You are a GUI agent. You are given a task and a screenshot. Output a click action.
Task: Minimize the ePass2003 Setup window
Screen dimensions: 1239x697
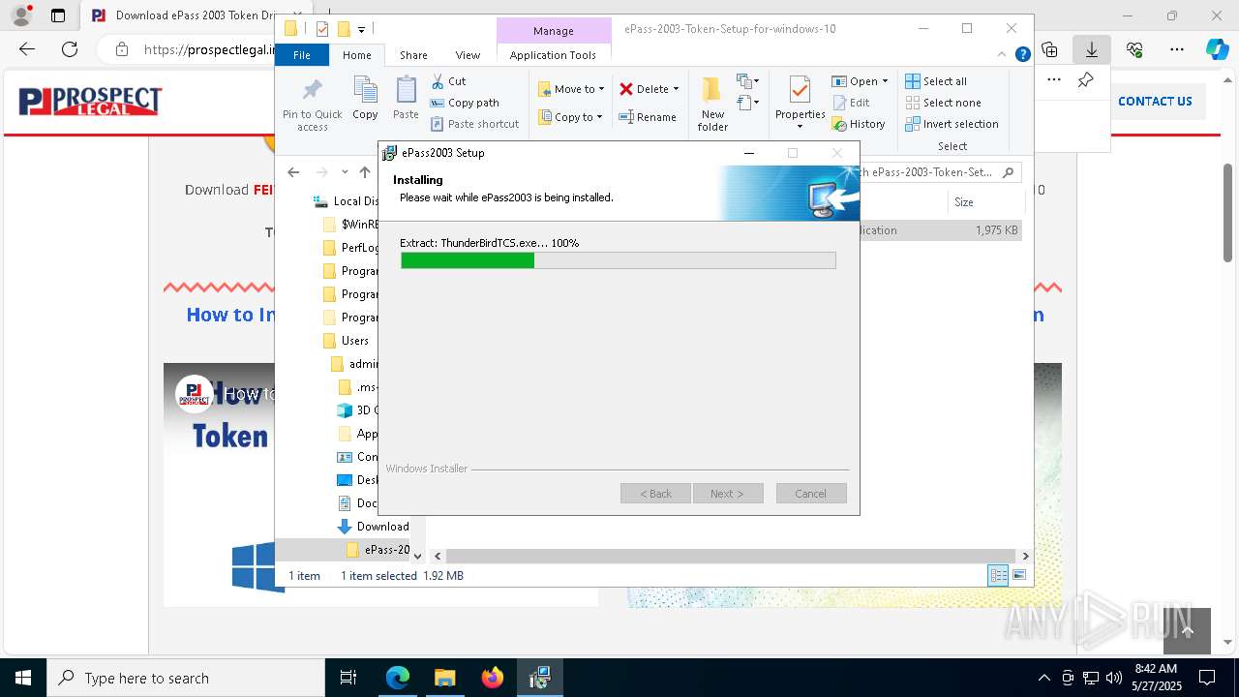tap(749, 153)
